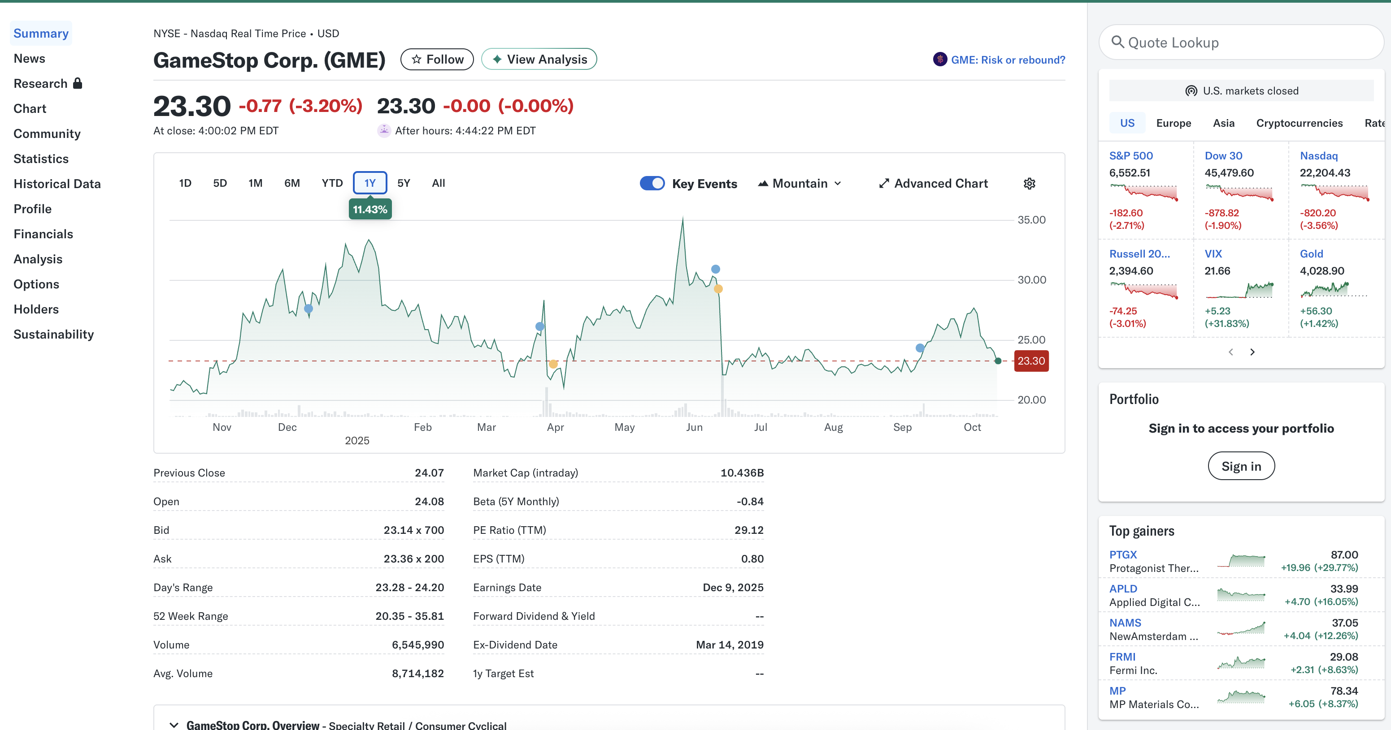Open Historical Data in the sidebar
The width and height of the screenshot is (1391, 730).
pyautogui.click(x=57, y=184)
